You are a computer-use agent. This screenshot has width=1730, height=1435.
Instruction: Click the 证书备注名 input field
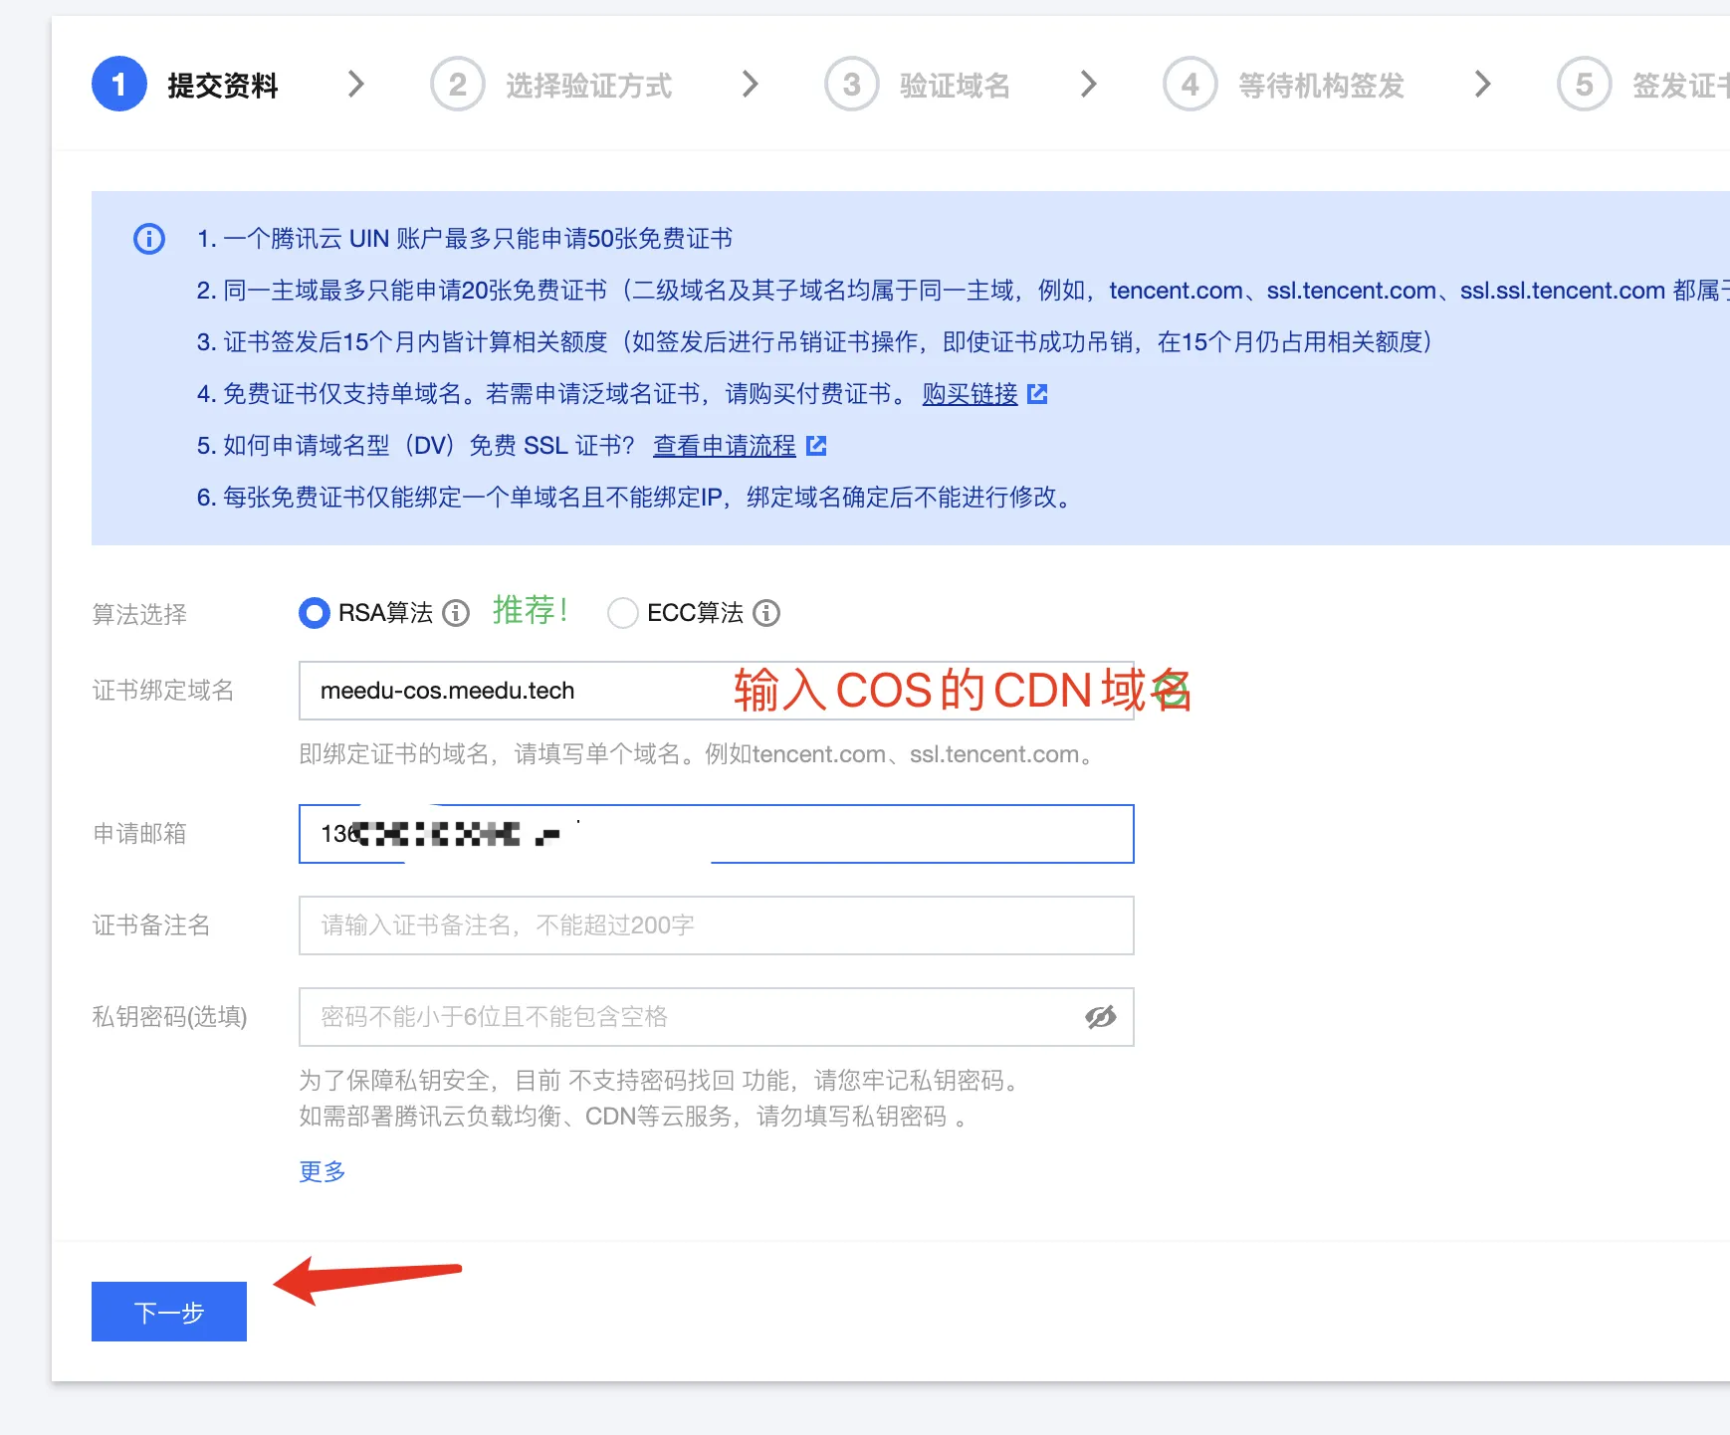[x=717, y=925]
